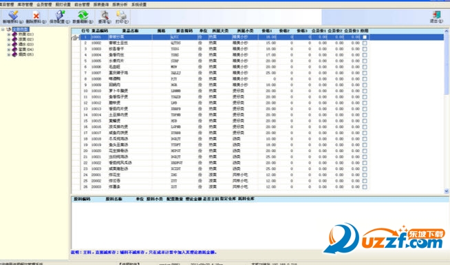Click dish code cell 10007

click(96, 73)
